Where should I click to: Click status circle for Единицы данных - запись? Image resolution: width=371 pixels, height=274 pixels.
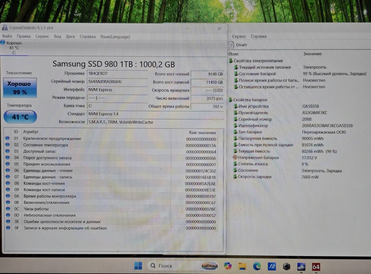pos(8,177)
